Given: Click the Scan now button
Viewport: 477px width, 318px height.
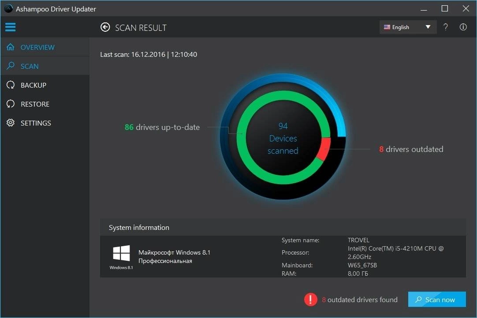Looking at the screenshot, I should (437, 300).
